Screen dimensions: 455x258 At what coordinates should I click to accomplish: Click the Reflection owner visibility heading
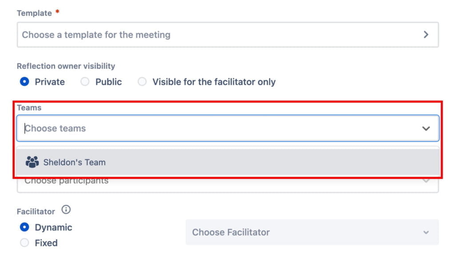(66, 66)
